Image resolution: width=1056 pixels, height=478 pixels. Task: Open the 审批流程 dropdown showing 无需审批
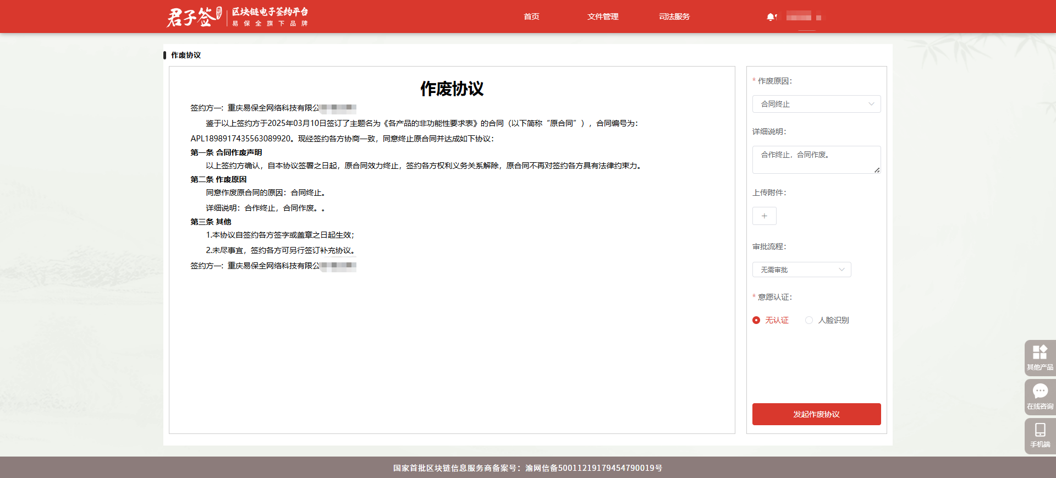[x=801, y=270]
